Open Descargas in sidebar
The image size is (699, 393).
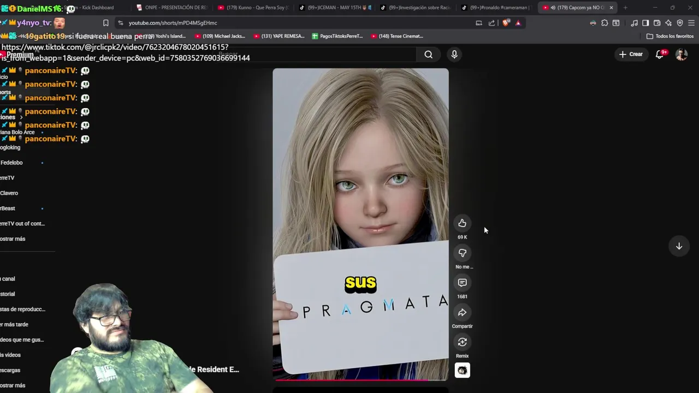(10, 370)
